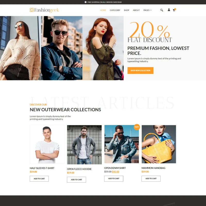Click Shop New Collection button
Screen dimensions: 206x206
pyautogui.click(x=140, y=70)
